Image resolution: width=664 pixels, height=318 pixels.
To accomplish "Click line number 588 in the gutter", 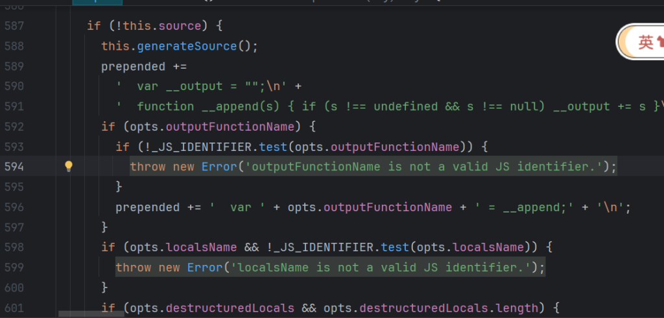I will [x=14, y=46].
